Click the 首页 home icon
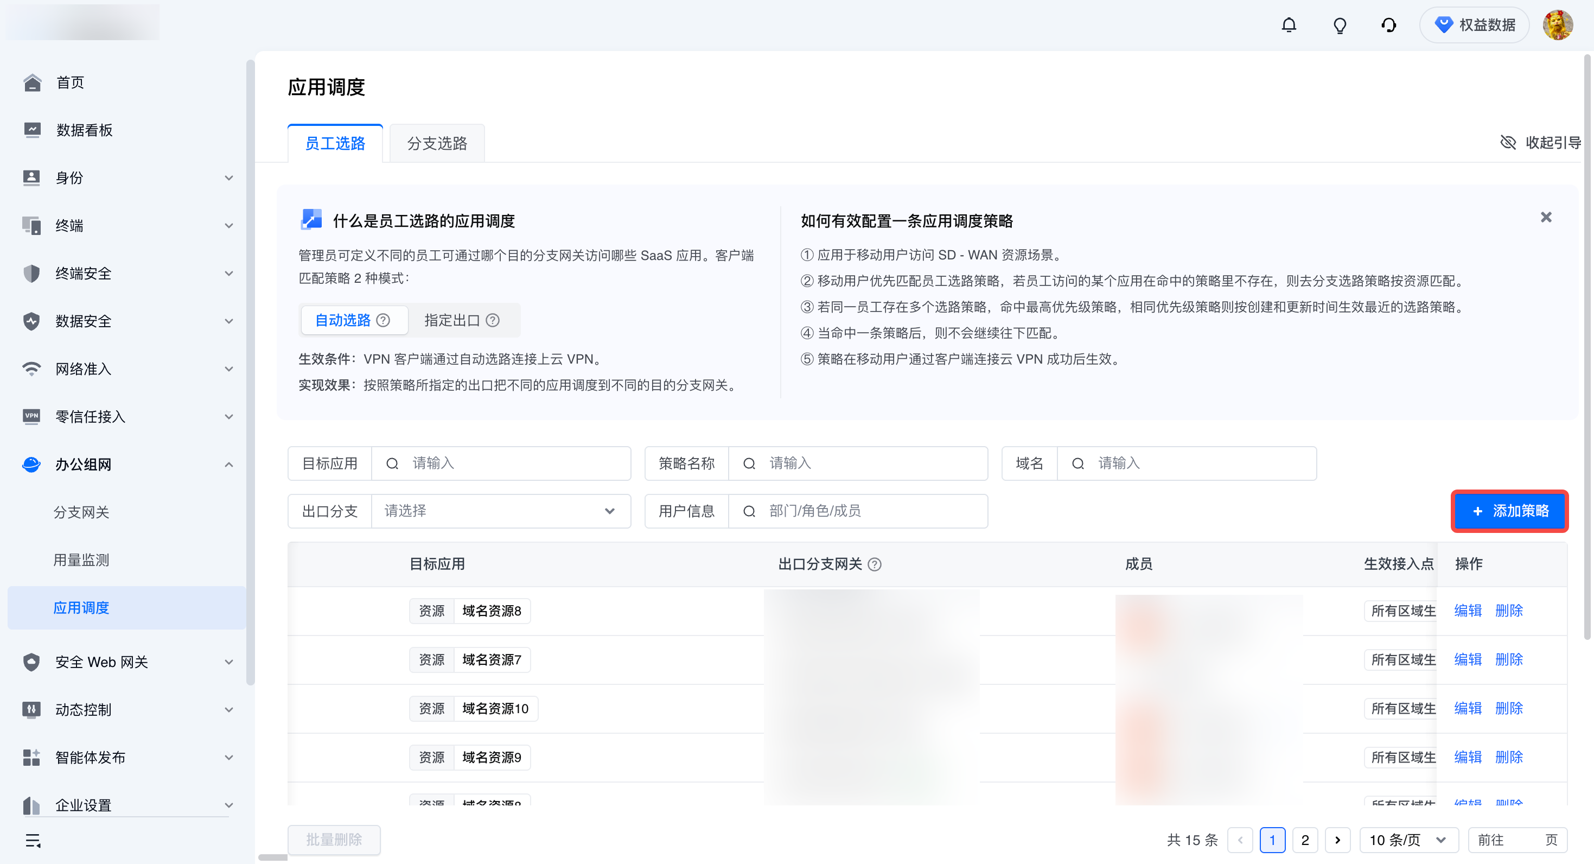Screen dimensions: 1594x864 coord(32,82)
